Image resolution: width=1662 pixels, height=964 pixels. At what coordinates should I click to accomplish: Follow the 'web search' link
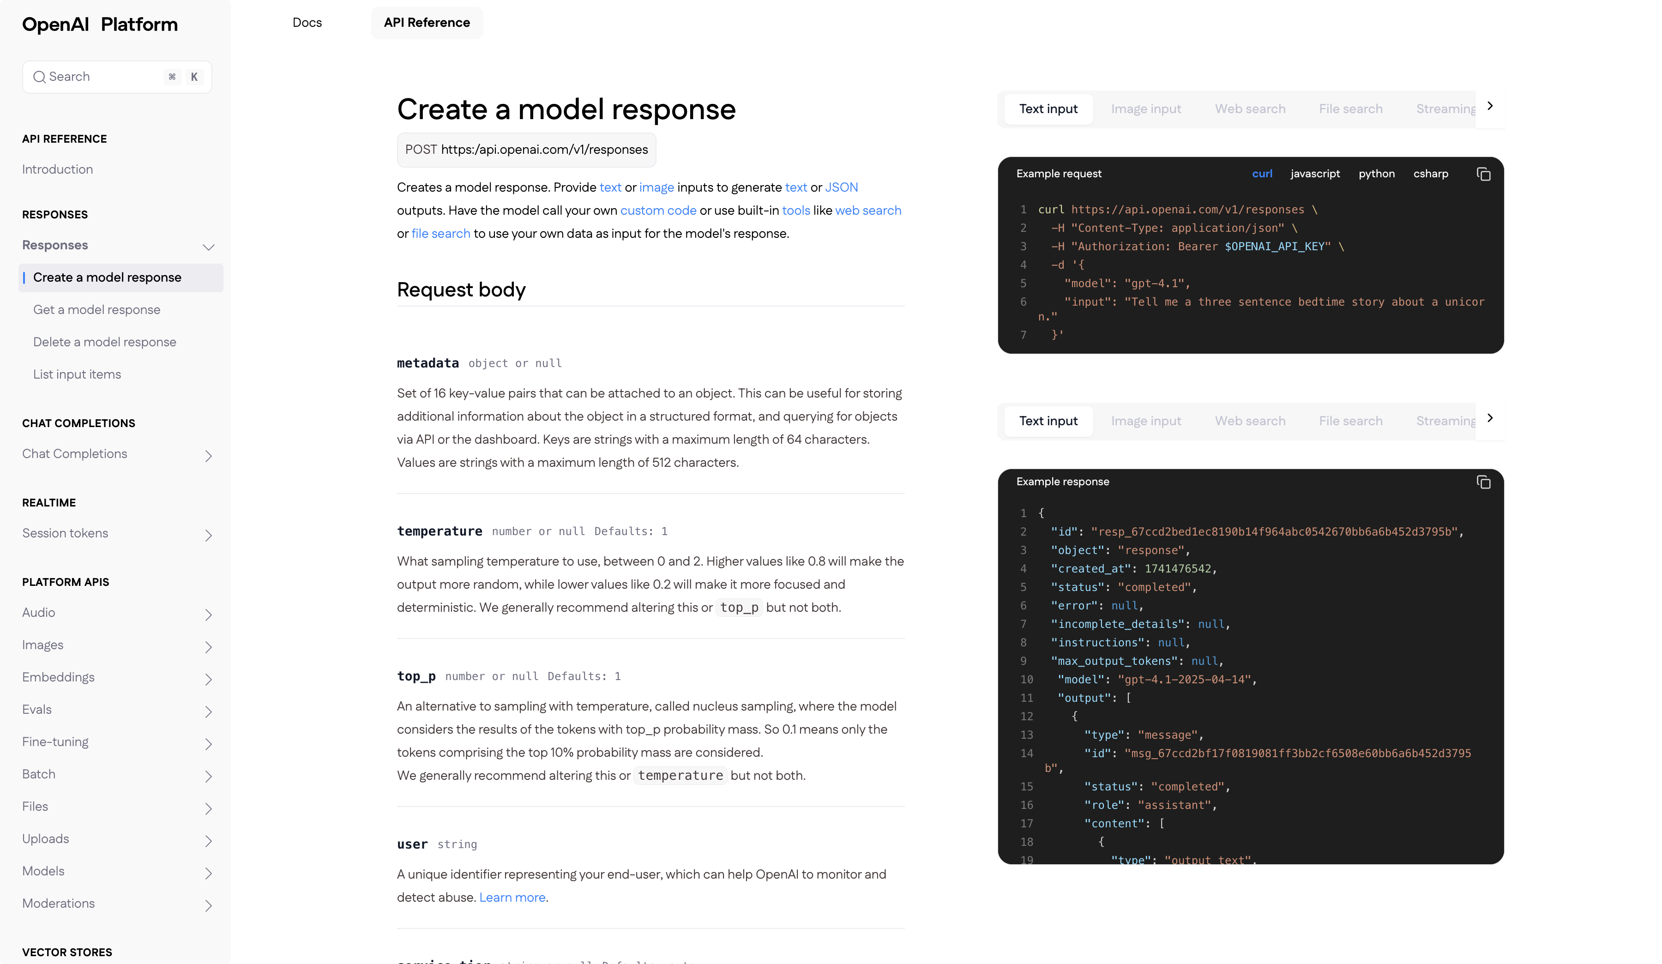tap(867, 211)
